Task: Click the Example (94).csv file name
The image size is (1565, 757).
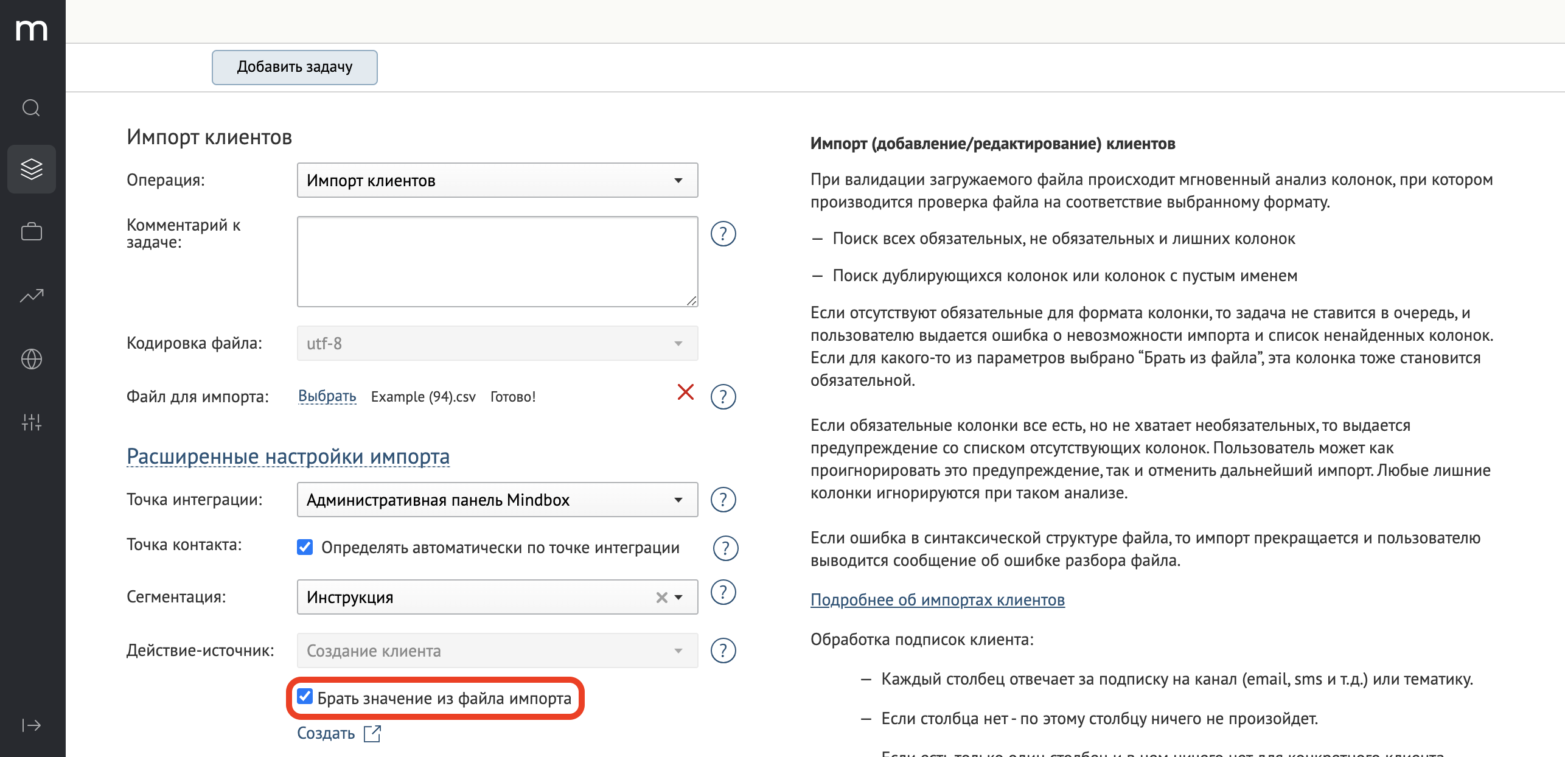Action: coord(423,397)
